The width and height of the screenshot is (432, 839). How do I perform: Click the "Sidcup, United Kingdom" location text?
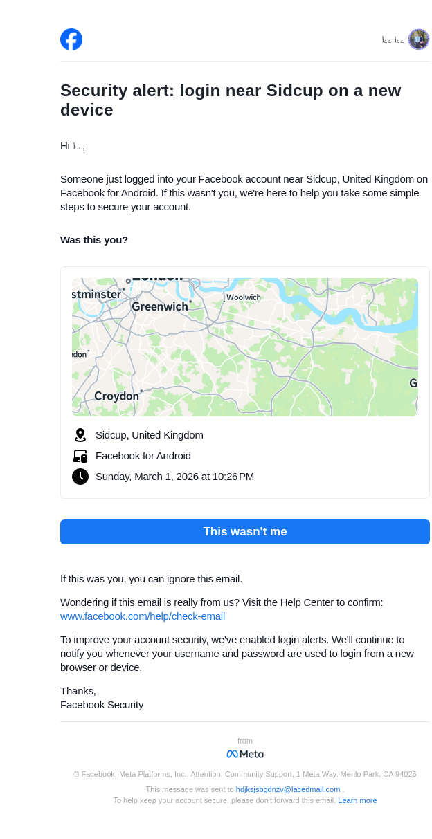150,435
